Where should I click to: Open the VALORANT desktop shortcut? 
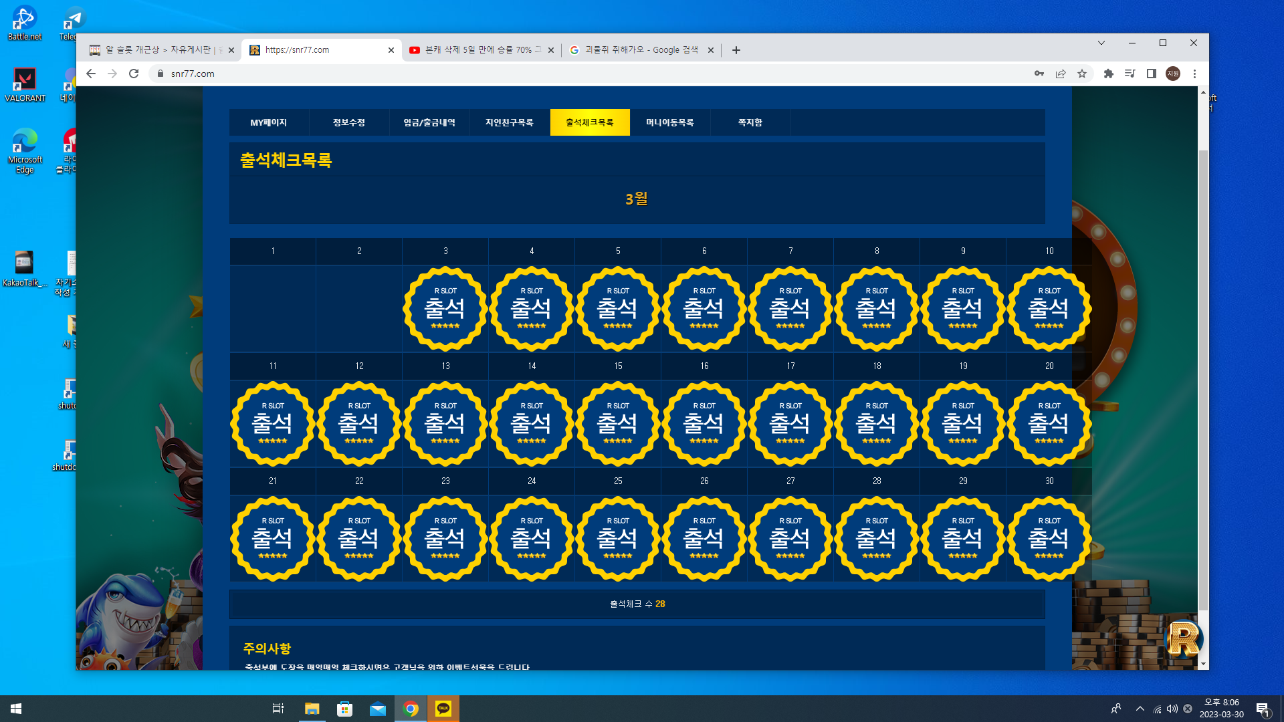(25, 85)
